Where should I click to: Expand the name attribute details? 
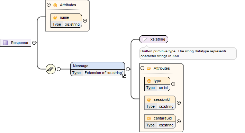tap(85, 21)
